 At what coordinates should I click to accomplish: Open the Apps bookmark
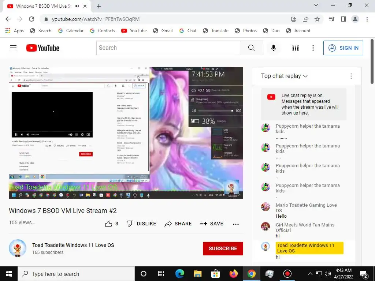[15, 31]
